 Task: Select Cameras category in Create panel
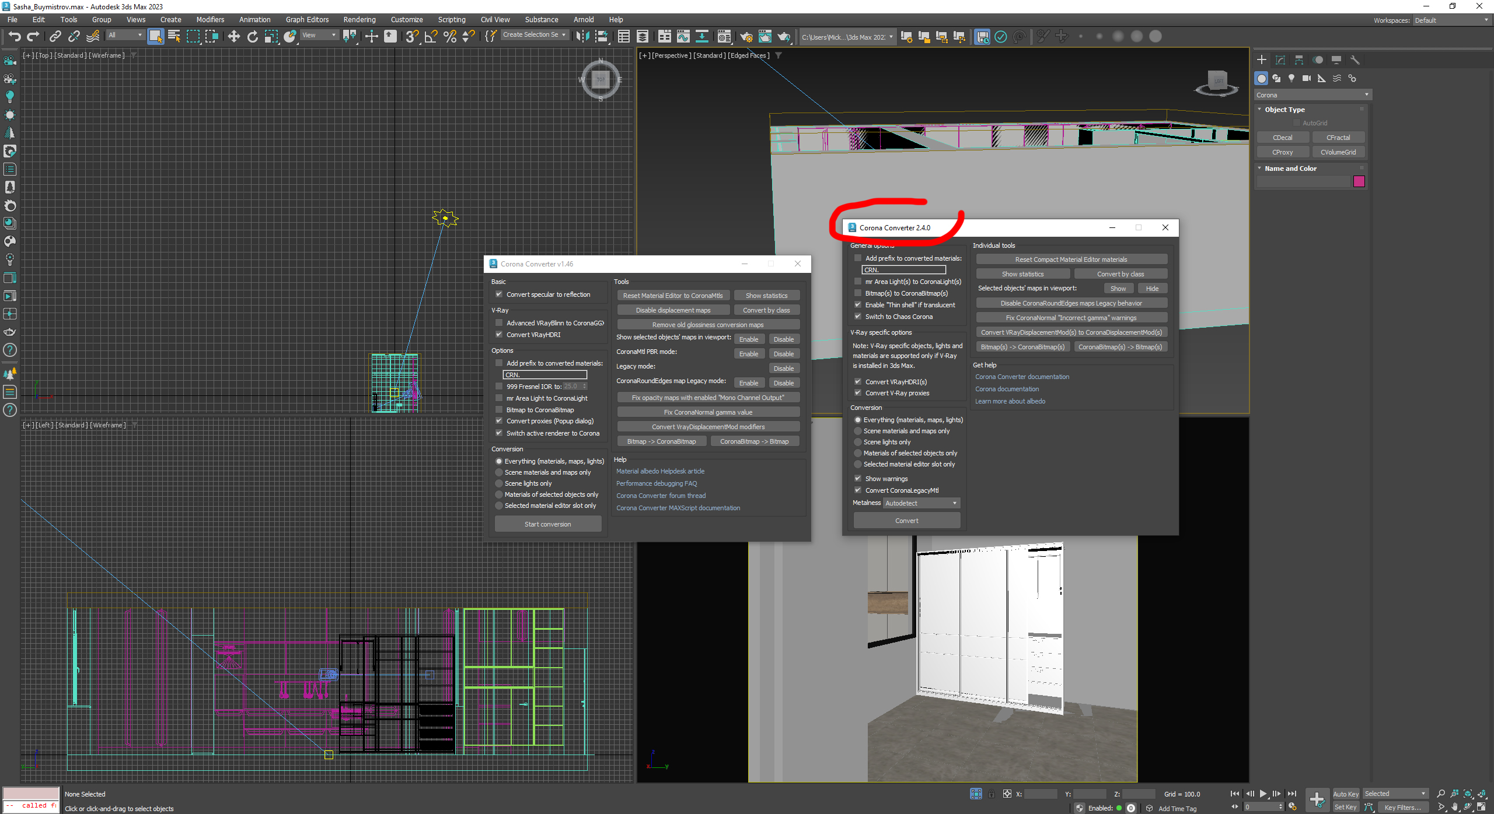tap(1307, 78)
